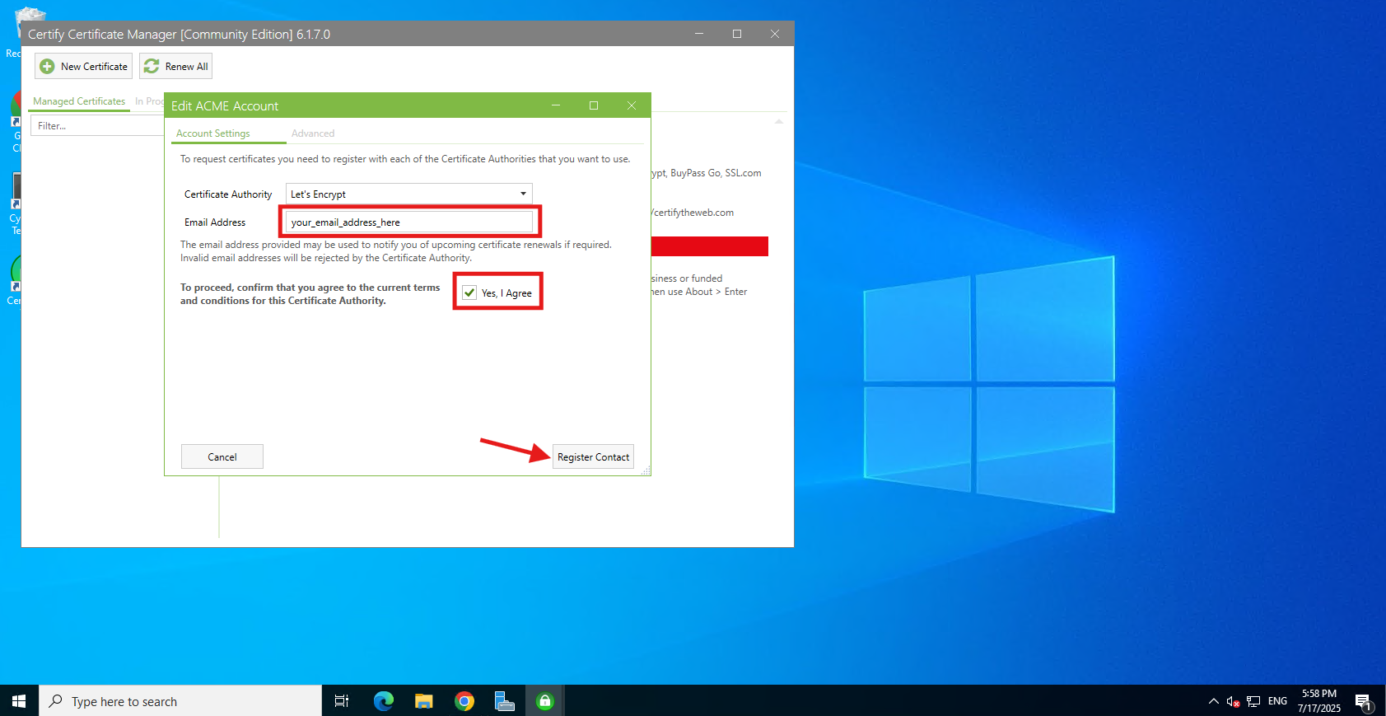The width and height of the screenshot is (1386, 716).
Task: Click the scroll up arrow in Certify panel
Action: 779,121
